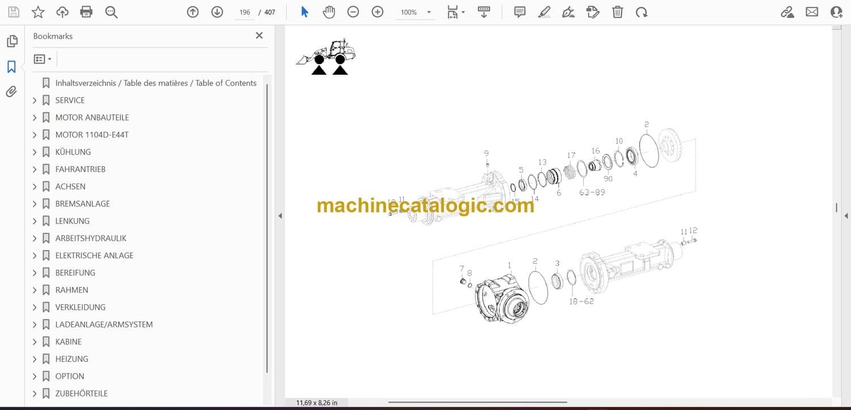Screen dimensions: 851x410
Task: Expand the KÜHLUNG bookmark
Action: click(35, 152)
